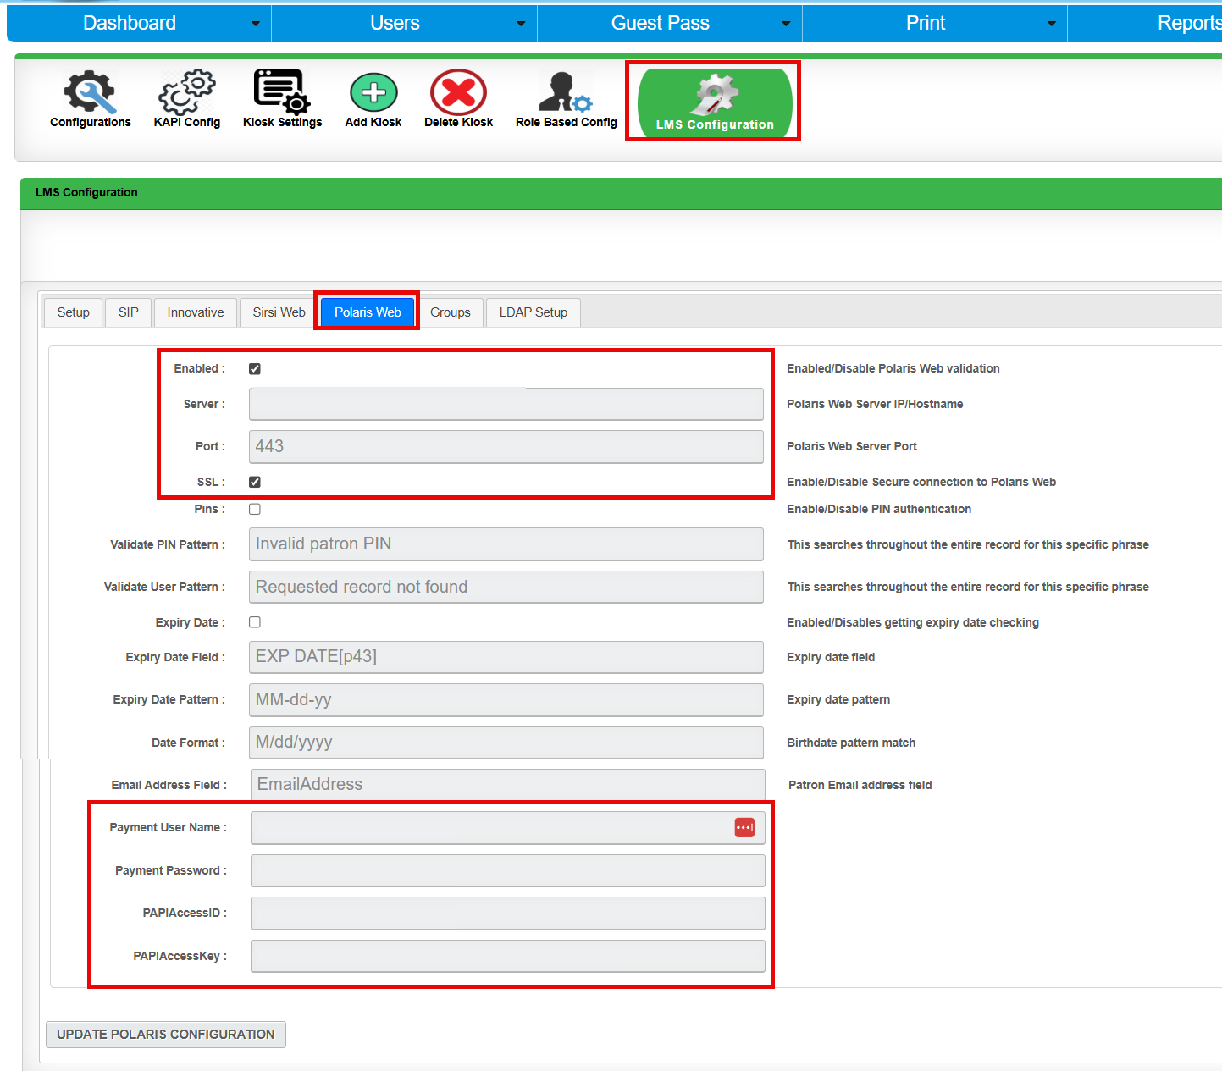The width and height of the screenshot is (1222, 1071).
Task: Switch to the Sirsi Web tab
Action: pos(279,312)
